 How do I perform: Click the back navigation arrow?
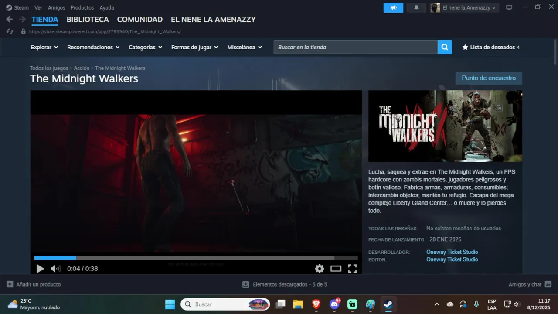click(10, 20)
